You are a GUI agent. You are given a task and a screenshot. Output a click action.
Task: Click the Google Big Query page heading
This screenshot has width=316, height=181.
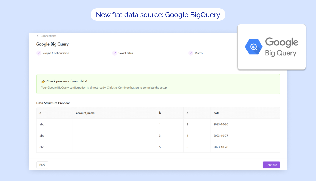click(52, 44)
